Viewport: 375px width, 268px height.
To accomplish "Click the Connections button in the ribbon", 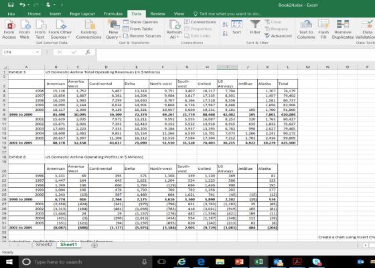I will pyautogui.click(x=200, y=22).
